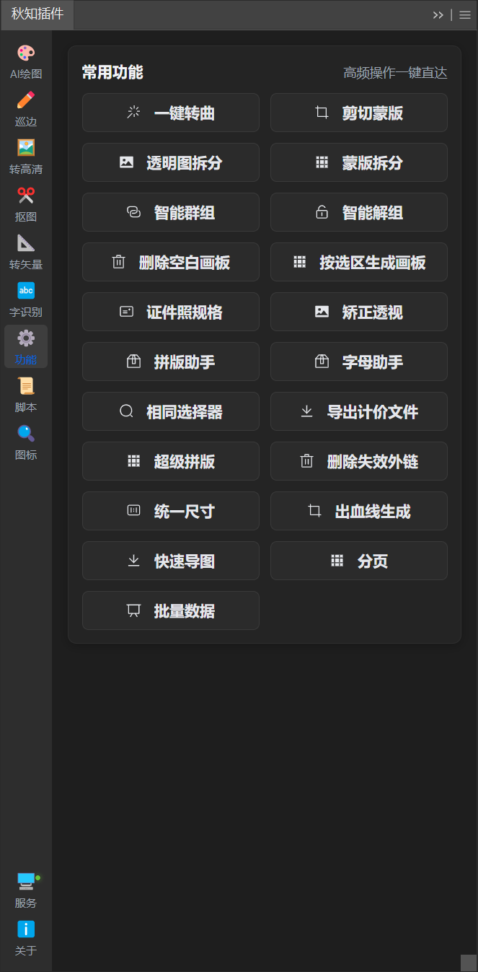Open the AI绘图 palette icon
This screenshot has width=478, height=972.
pos(26,54)
